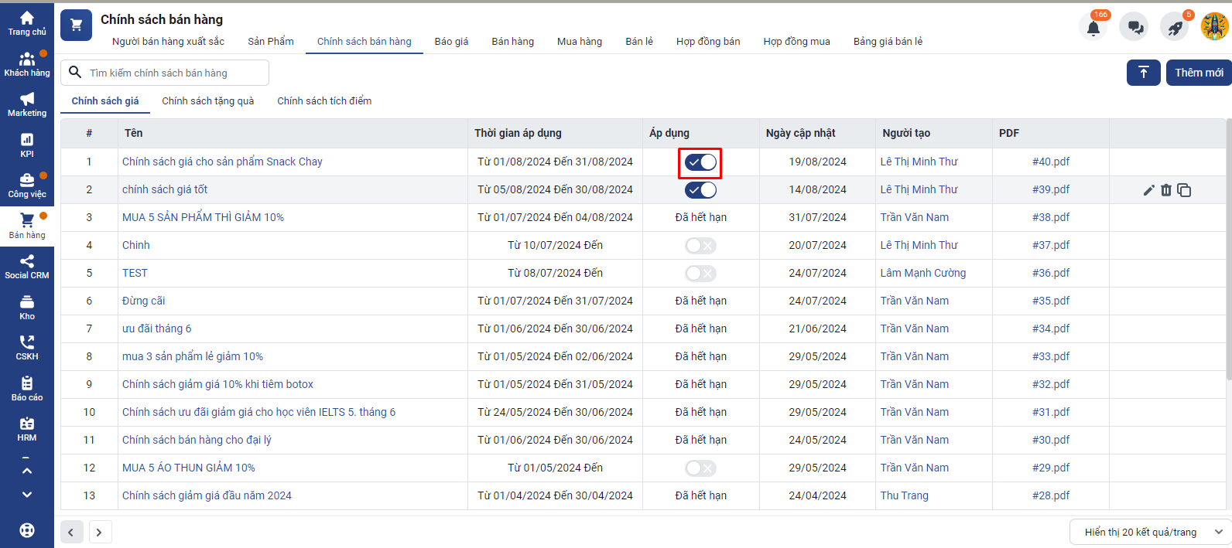Click the upload arrow button
This screenshot has width=1232, height=548.
[x=1143, y=73]
